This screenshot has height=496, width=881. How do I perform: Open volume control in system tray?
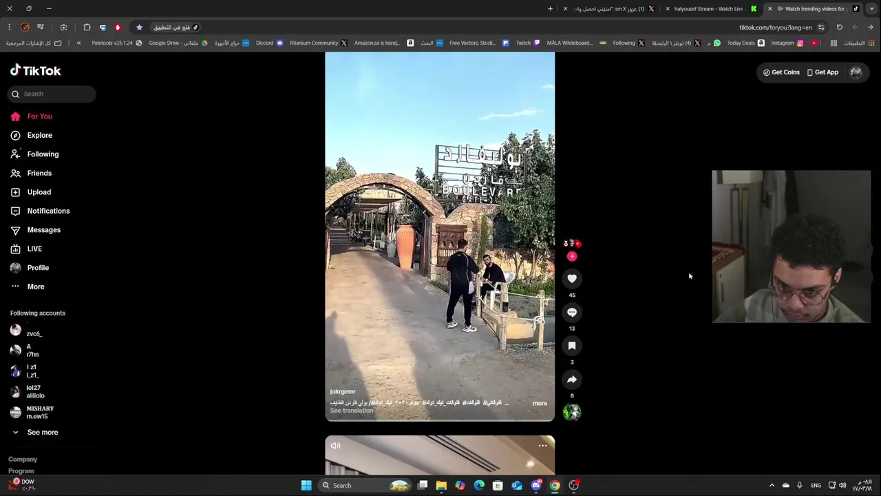pyautogui.click(x=842, y=486)
